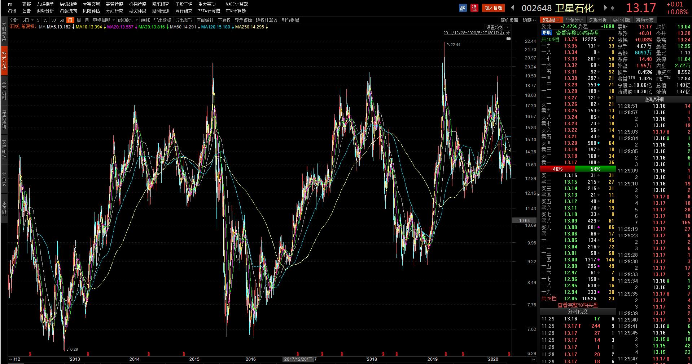
Task: Switch to the 行情分析 tab
Action: tap(574, 20)
